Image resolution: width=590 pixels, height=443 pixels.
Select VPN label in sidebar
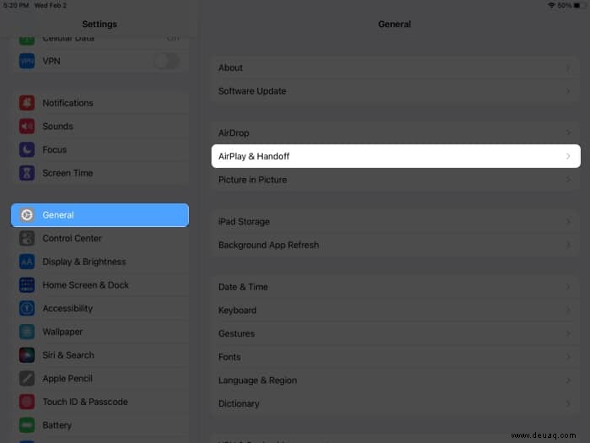pos(51,61)
